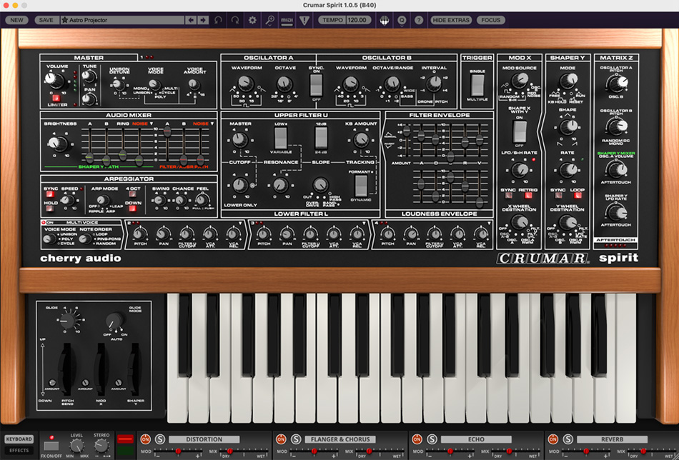Click the Mod Source knob in Mod X
Viewport: 679px width, 460px height.
(x=519, y=79)
